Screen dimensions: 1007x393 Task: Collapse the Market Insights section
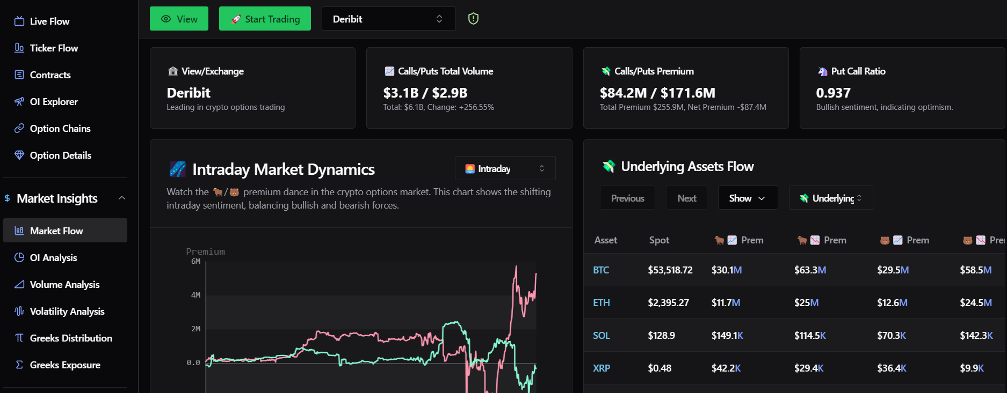point(122,198)
